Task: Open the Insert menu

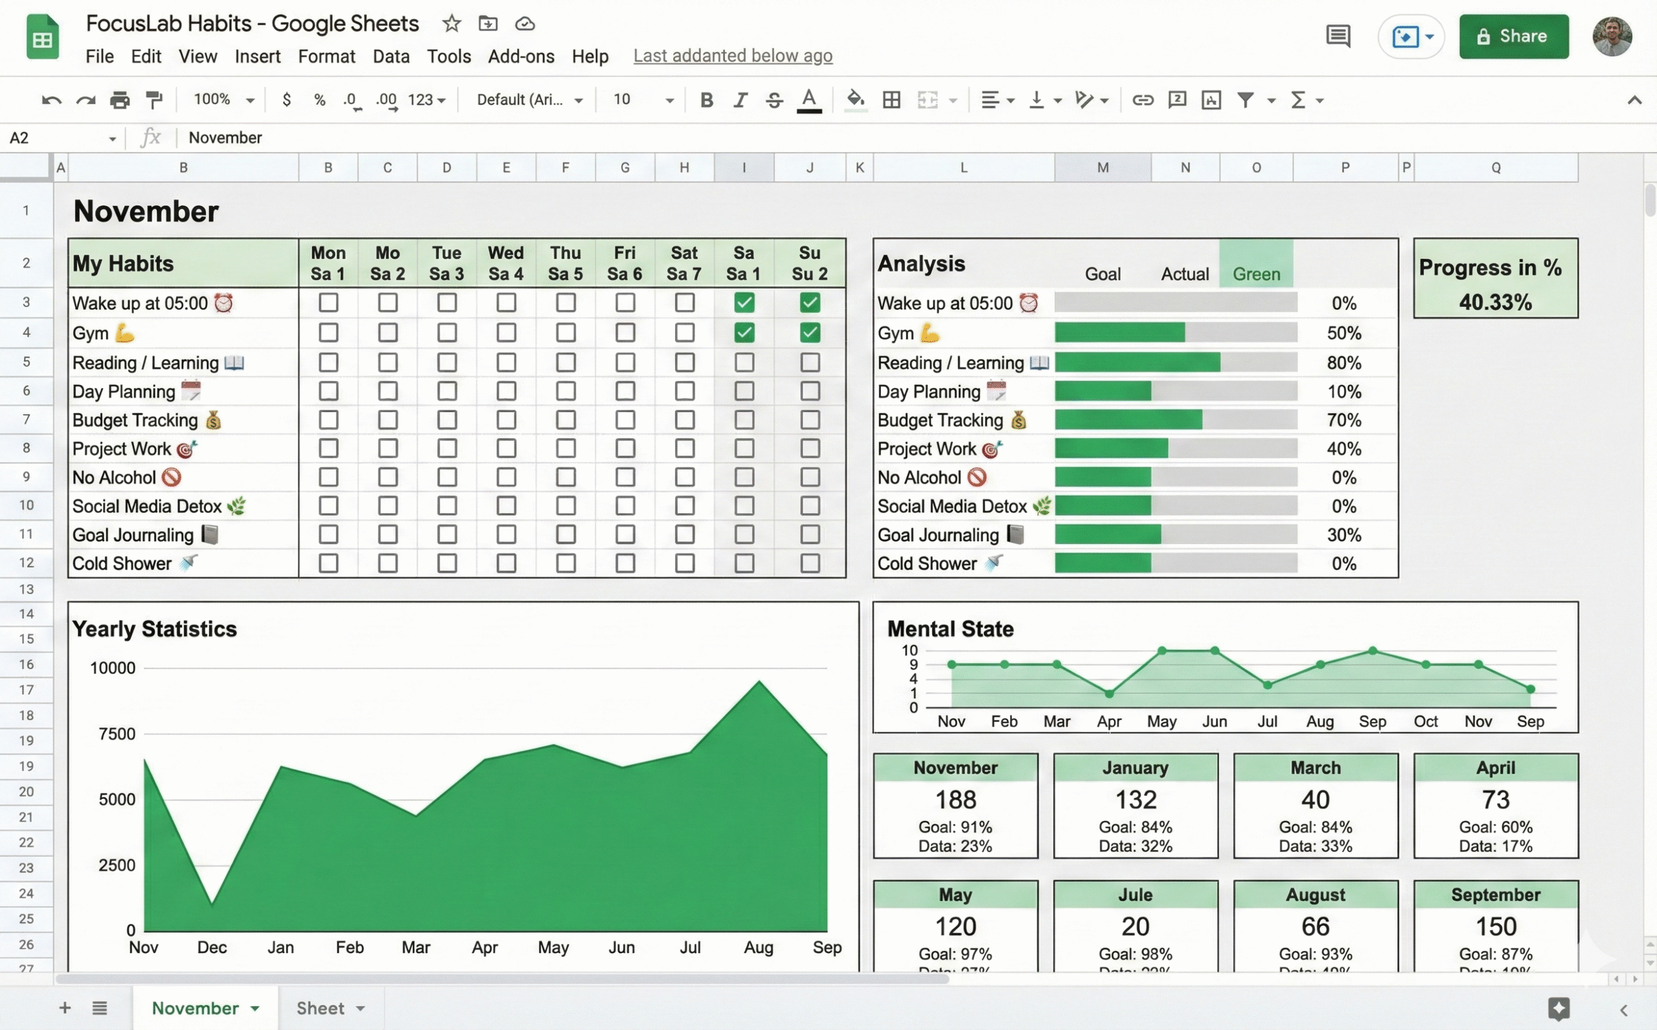Action: tap(258, 56)
